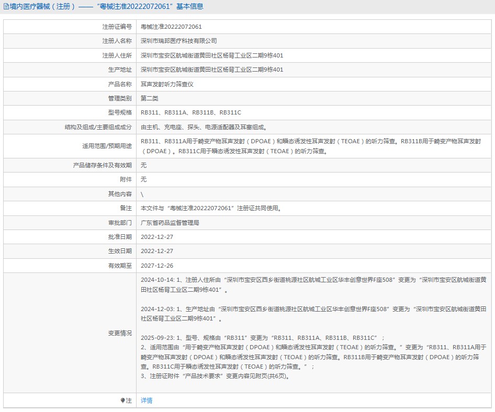This screenshot has height=412, width=495.
Task: Click the 管理类别 value 第二类
Action: click(x=149, y=98)
